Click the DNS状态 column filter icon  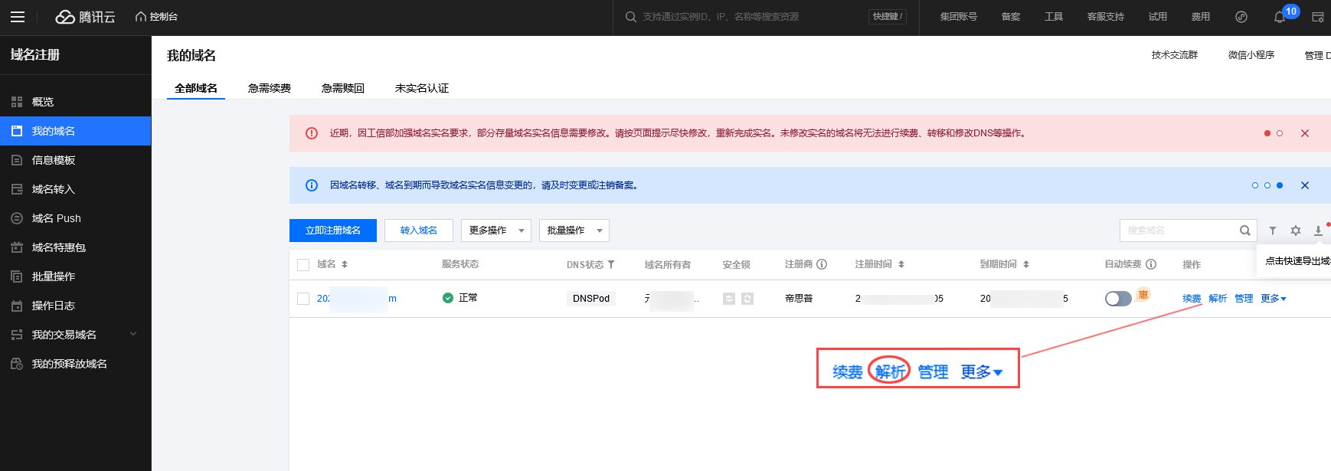(x=611, y=264)
